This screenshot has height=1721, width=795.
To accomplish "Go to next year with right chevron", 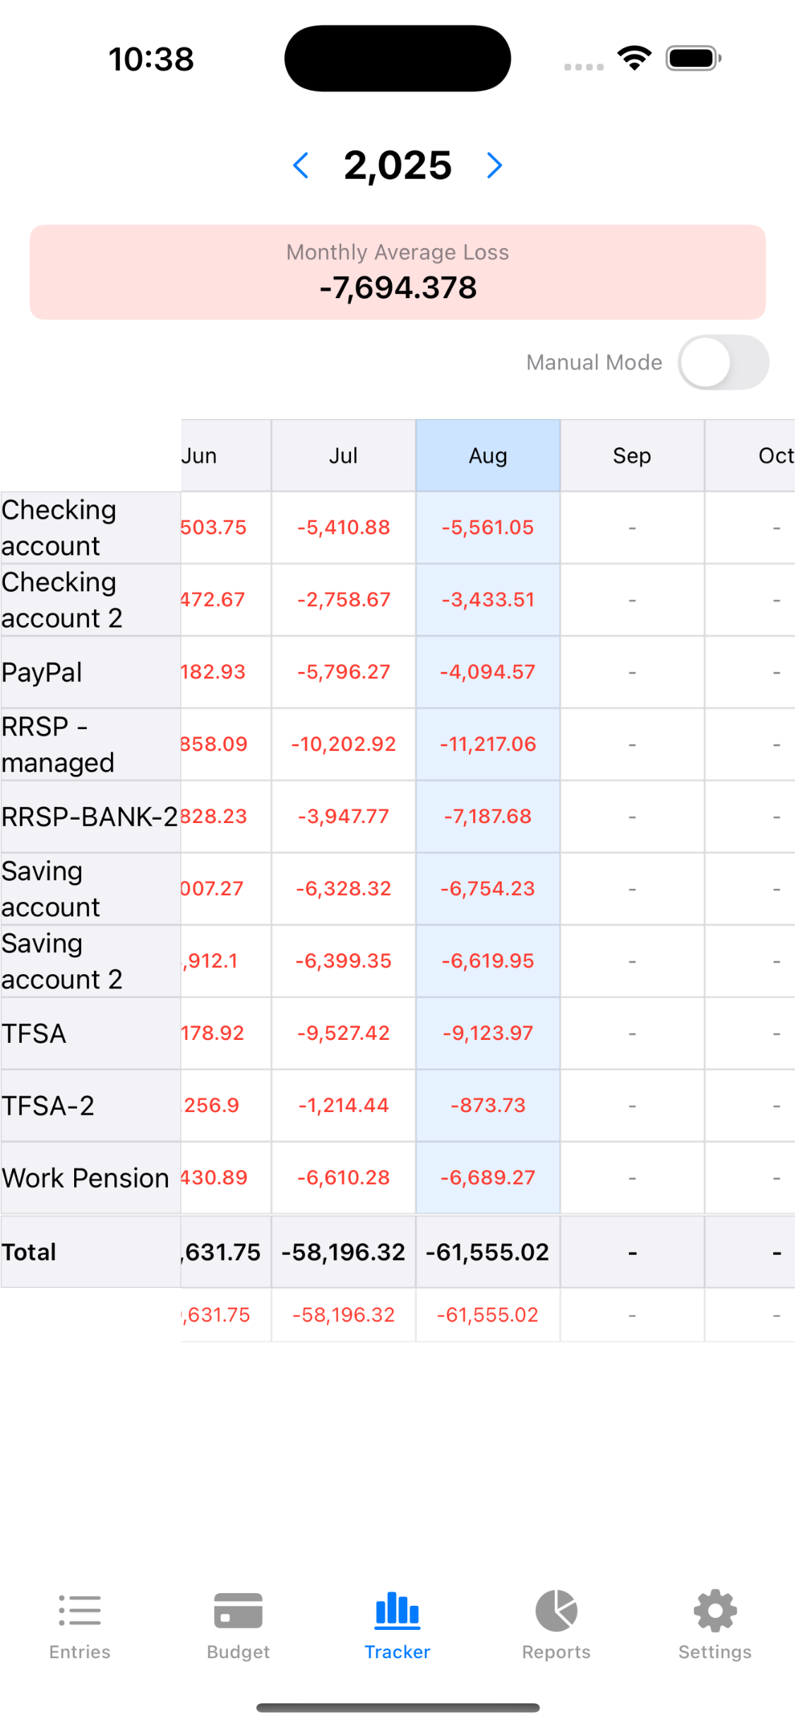I will tap(495, 166).
